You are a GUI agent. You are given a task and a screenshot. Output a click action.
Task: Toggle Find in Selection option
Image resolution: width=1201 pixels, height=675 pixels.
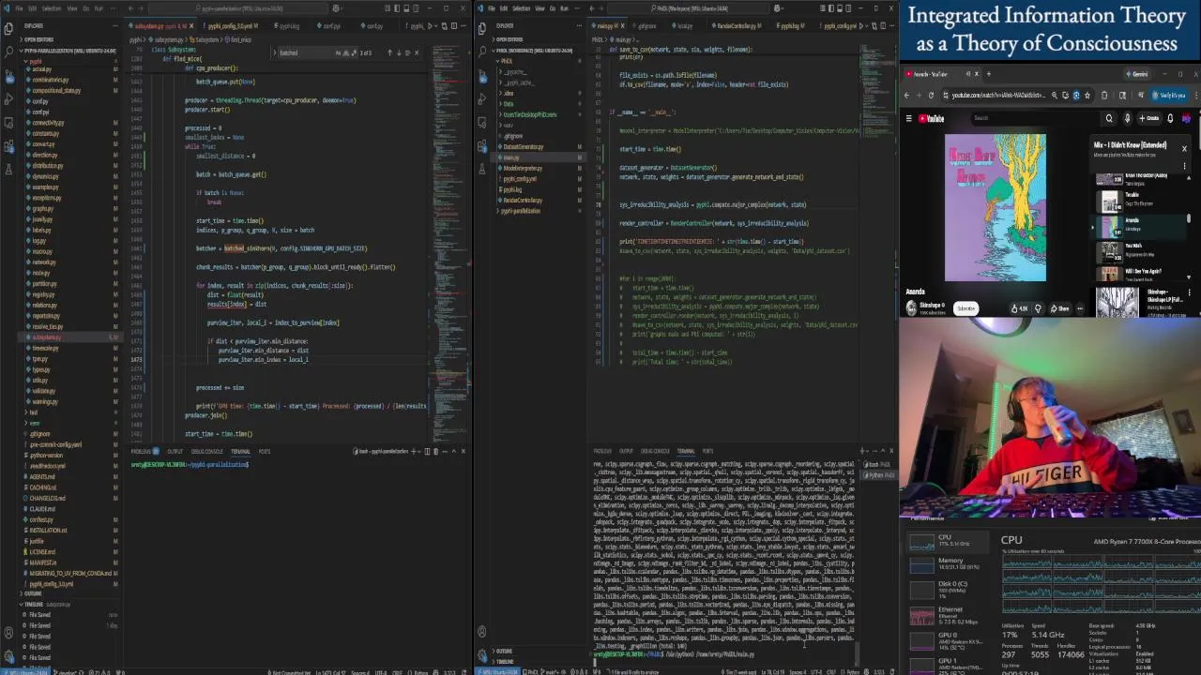coord(406,52)
